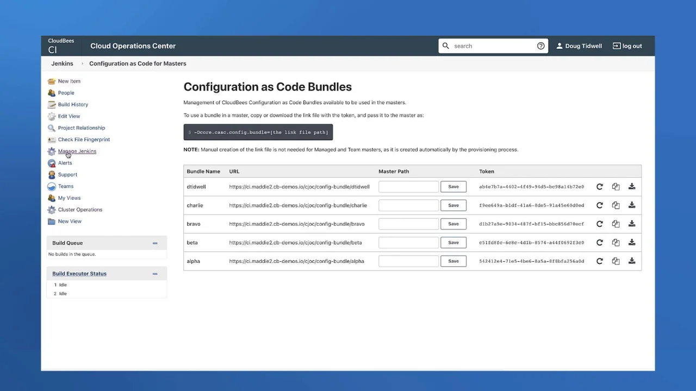This screenshot has width=696, height=391.
Task: Click Master Path field for alpha
Action: click(x=408, y=261)
